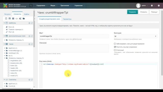Switch to the Ресурсы tab
The height and width of the screenshot is (92, 163).
click(7, 14)
